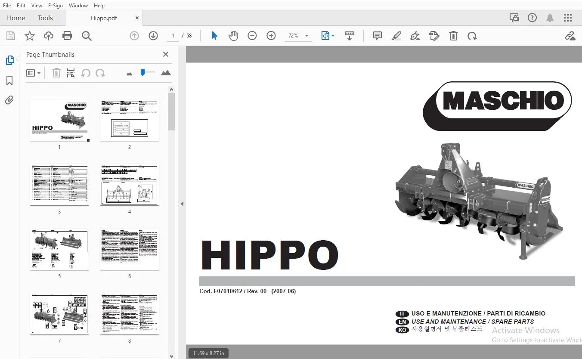Viewport: 582px width, 359px height.
Task: Select page 1 thumbnail
Action: [x=59, y=120]
